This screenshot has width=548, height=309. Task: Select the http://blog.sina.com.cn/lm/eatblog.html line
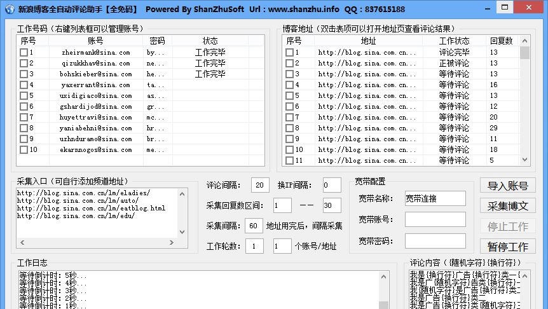tap(91, 209)
